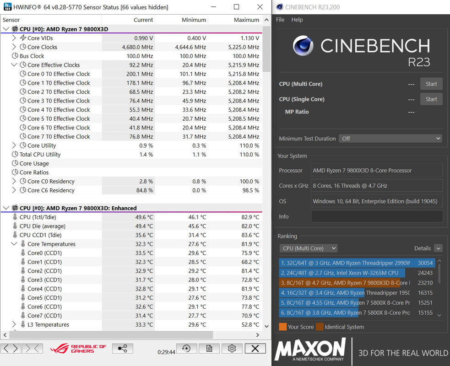Screen dimensions: 450x366
Task: Select ranking entry 16C/32T Threadripper 1950
Action: pyautogui.click(x=357, y=292)
